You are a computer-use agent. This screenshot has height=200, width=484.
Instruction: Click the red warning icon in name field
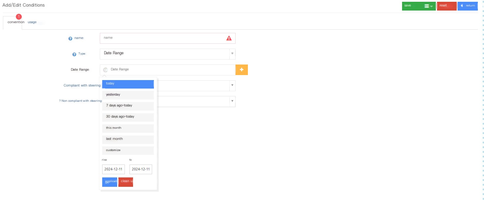[x=229, y=38]
